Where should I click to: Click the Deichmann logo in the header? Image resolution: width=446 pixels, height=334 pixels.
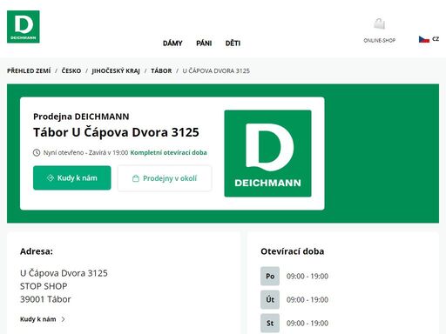(x=24, y=27)
